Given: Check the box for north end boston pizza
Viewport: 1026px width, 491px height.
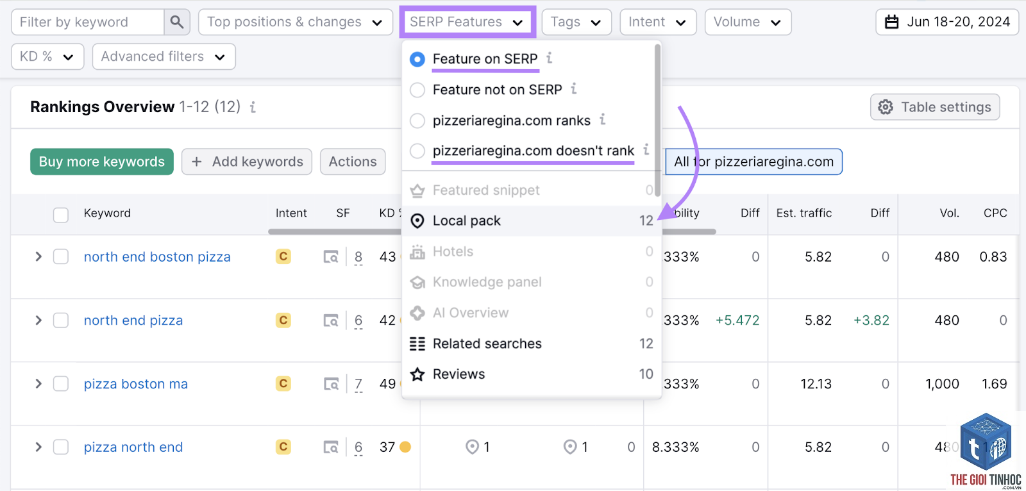Looking at the screenshot, I should [61, 257].
